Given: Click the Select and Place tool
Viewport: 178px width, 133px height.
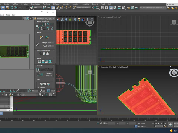Looking at the screenshot, I should coord(32,8).
